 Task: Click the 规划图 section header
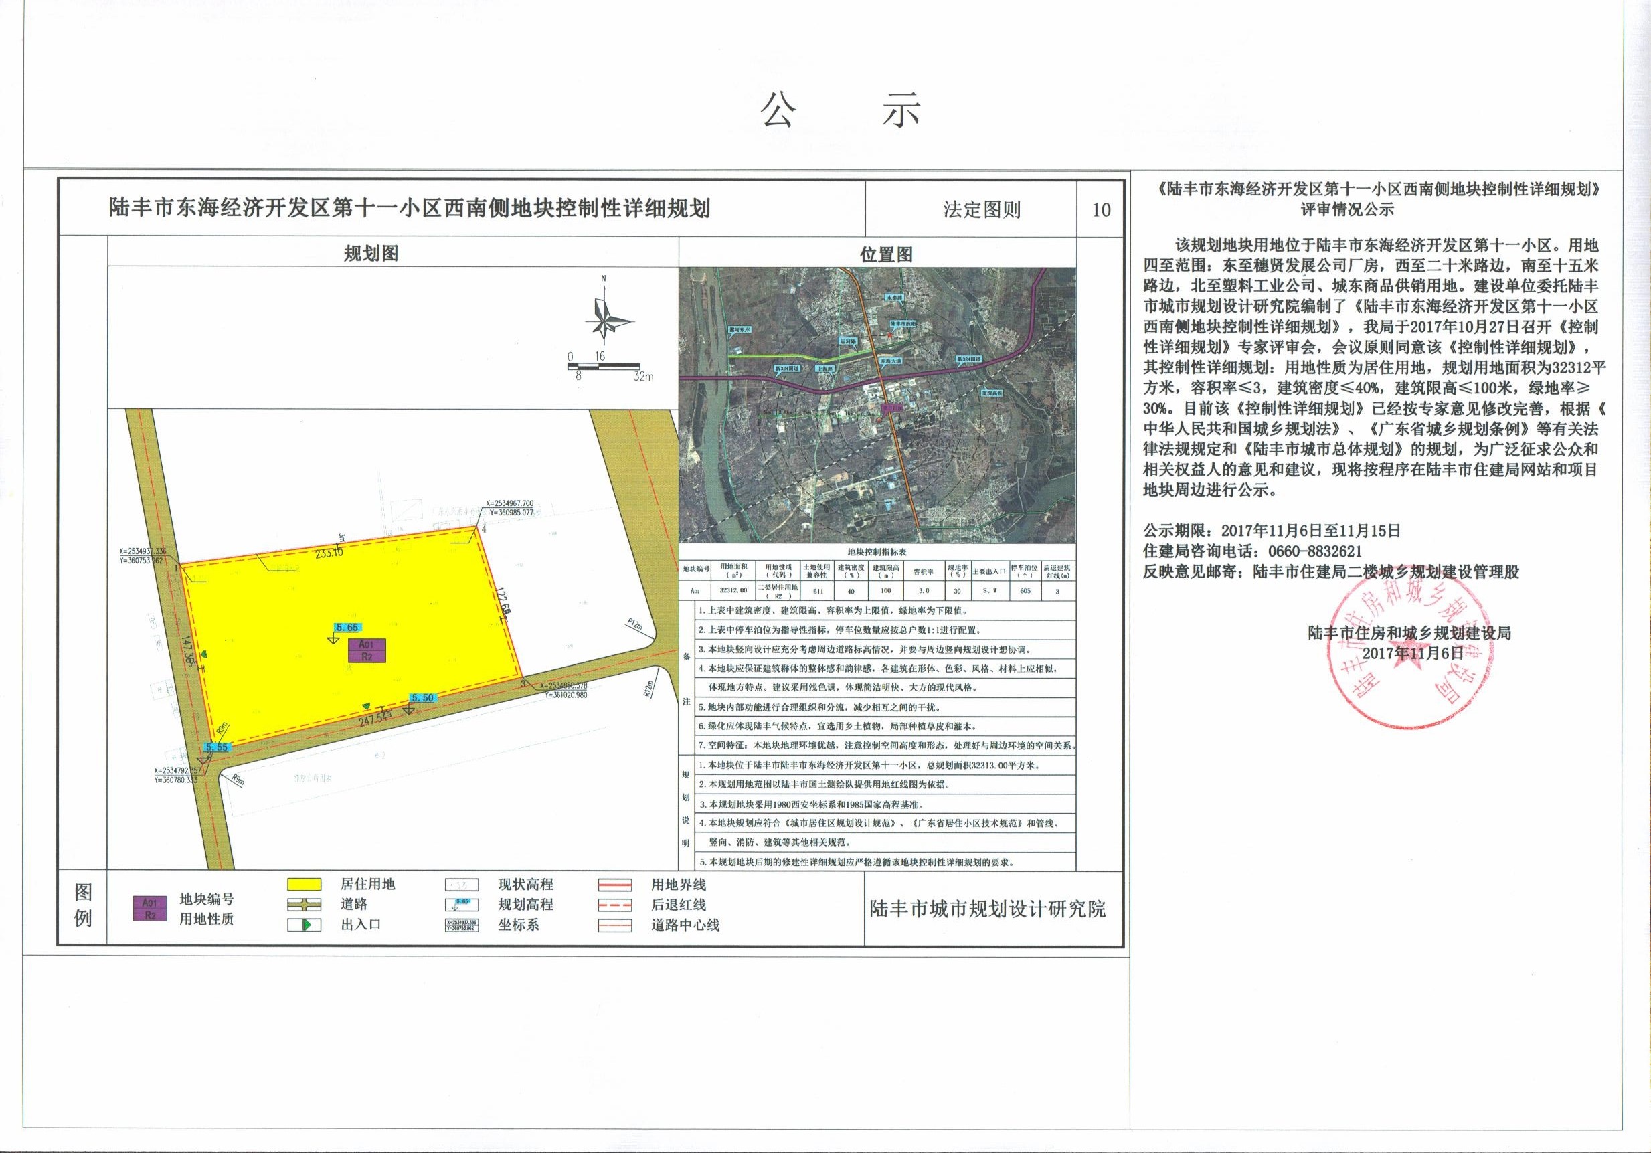[371, 253]
